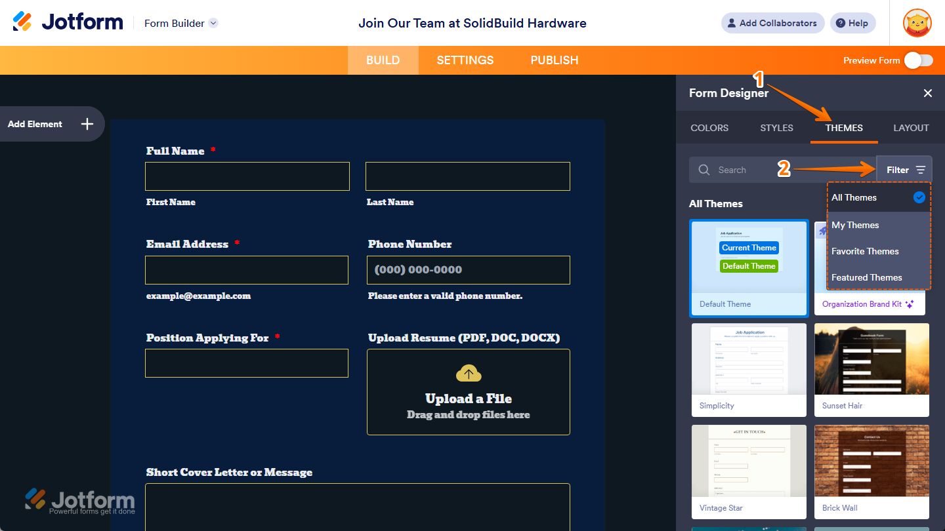
Task: Open the STYLES tab in Form Designer
Action: click(x=776, y=128)
